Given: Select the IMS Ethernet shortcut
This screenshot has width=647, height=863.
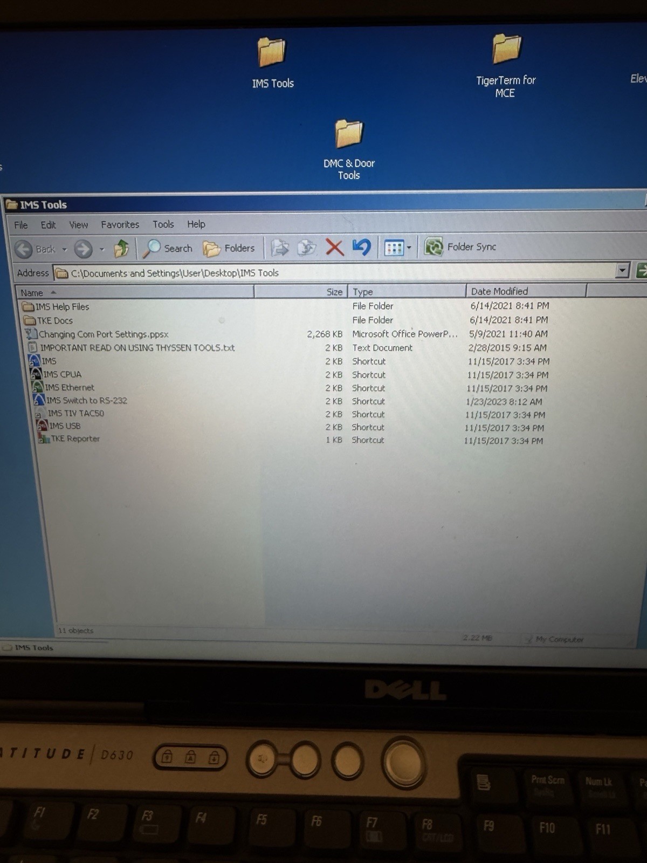Looking at the screenshot, I should click(x=63, y=387).
